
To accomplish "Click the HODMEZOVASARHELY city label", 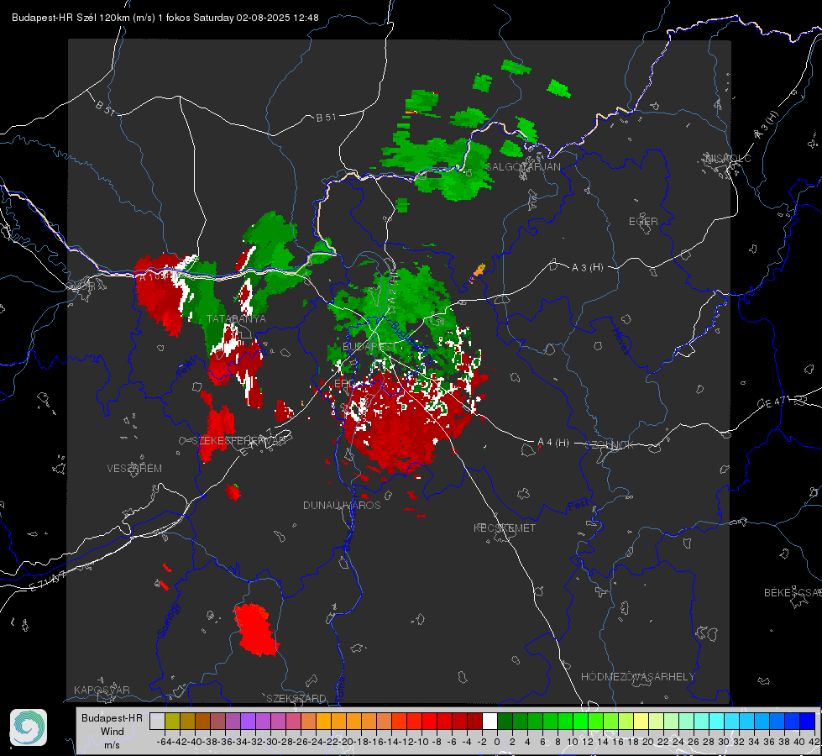I will pos(637,677).
